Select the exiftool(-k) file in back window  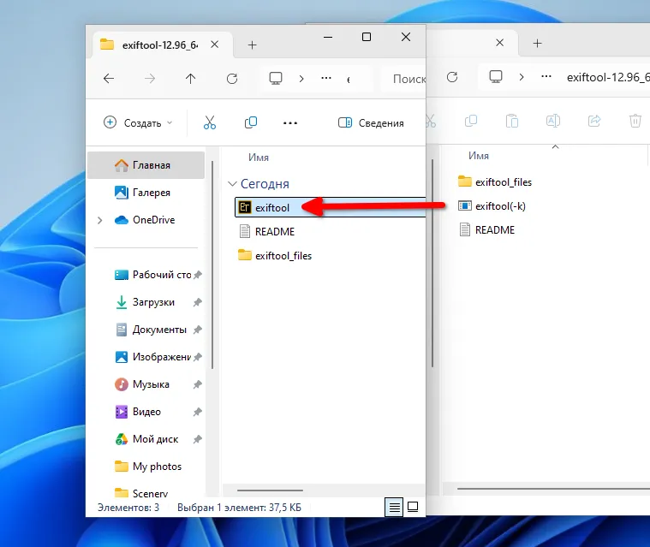click(x=498, y=205)
